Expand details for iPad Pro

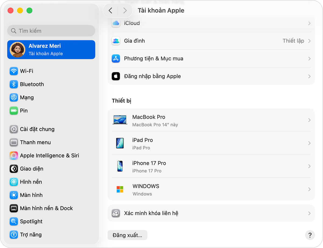coord(309,143)
